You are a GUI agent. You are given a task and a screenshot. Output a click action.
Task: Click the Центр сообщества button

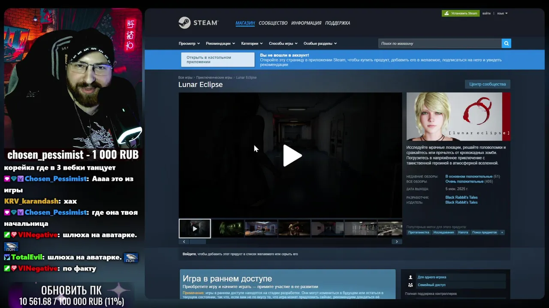point(487,84)
